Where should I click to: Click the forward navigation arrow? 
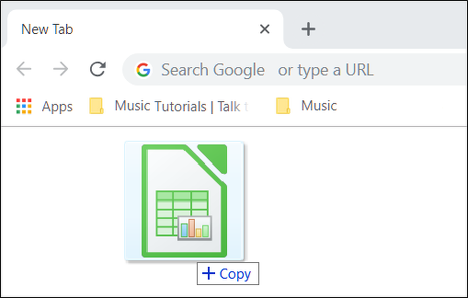(60, 69)
